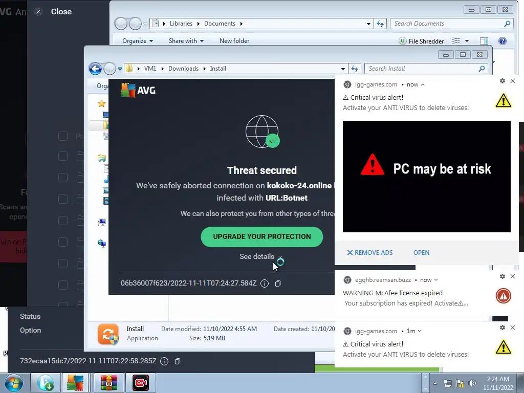Select Libraries in the Documents window breadcrumb
The height and width of the screenshot is (393, 524).
click(181, 24)
